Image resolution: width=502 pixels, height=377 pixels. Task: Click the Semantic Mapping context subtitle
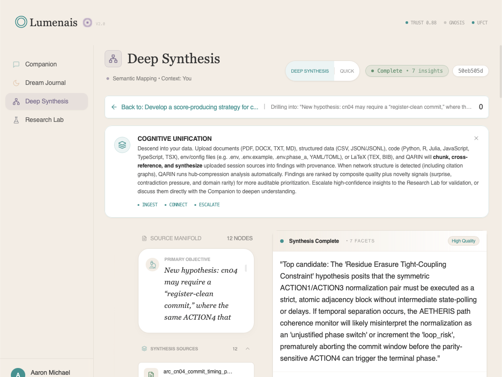coord(152,79)
